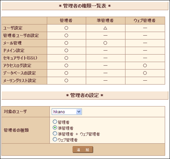Viewport: 170px width, 159px height.
Task: Click the dropdown arrow next to hkano
Action: [79, 112]
